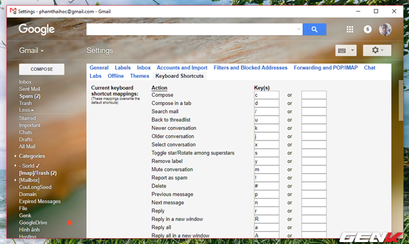Open the Filters and Blocked Addresses tab

coord(251,68)
